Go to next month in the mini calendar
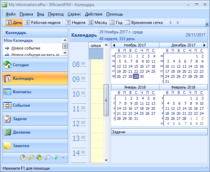Image resolution: width=210 pixels, height=172 pixels. [x=204, y=45]
